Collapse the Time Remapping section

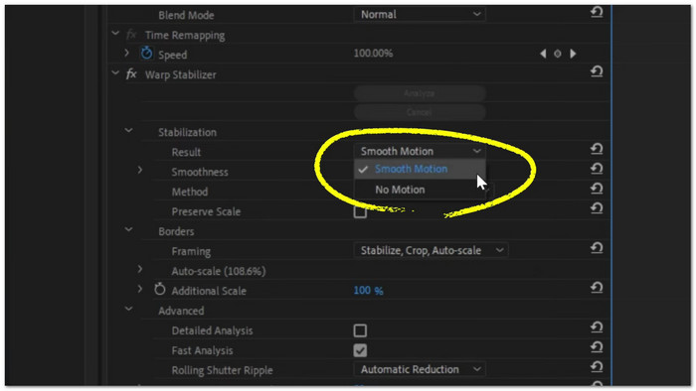coord(115,33)
